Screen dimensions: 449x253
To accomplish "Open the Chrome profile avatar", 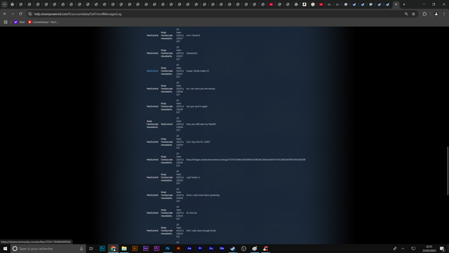I will coord(436,14).
